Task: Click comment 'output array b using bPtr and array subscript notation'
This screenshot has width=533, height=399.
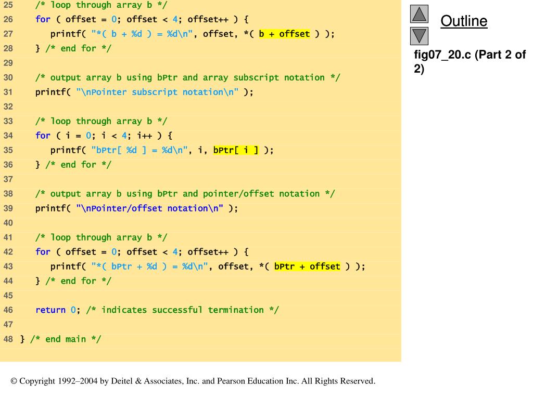Action: pyautogui.click(x=187, y=77)
